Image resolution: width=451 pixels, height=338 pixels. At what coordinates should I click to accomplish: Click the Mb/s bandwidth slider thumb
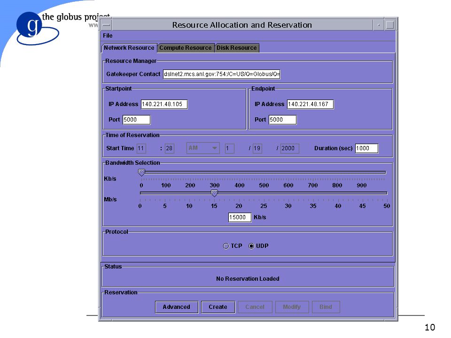tap(214, 193)
